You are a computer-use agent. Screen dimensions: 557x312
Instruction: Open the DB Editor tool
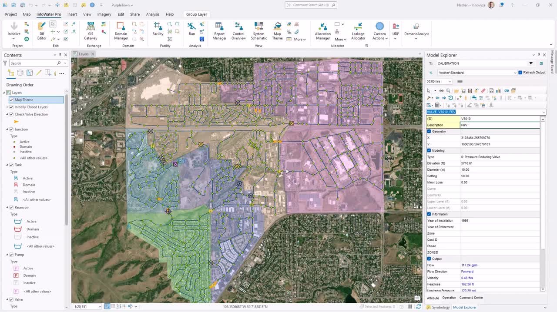(x=42, y=30)
